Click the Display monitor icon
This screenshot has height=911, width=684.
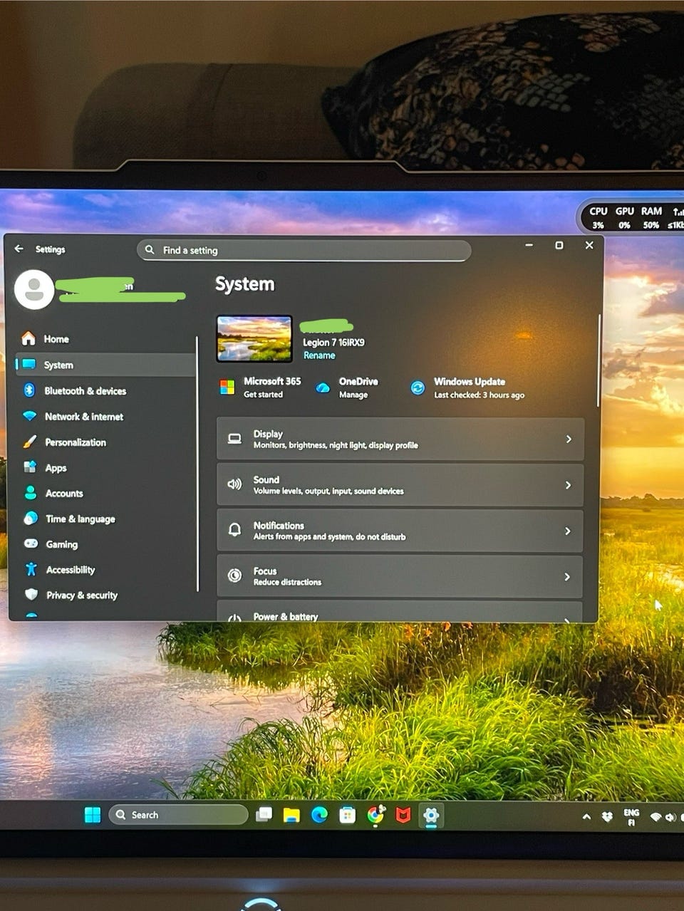(234, 439)
